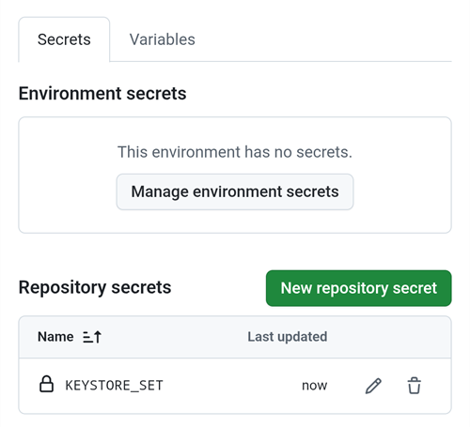Sort secrets by Name using sort arrow icon
The width and height of the screenshot is (470, 427).
pos(92,337)
